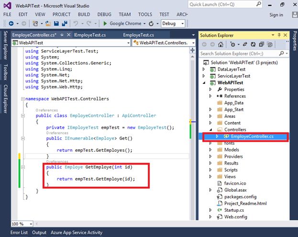Pin the Solution Explorer panel

(279, 35)
